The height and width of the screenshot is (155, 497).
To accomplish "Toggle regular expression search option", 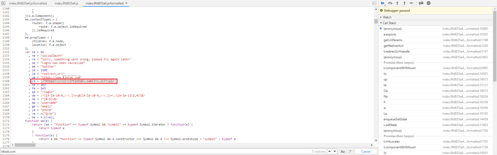I will pyautogui.click(x=349, y=151).
